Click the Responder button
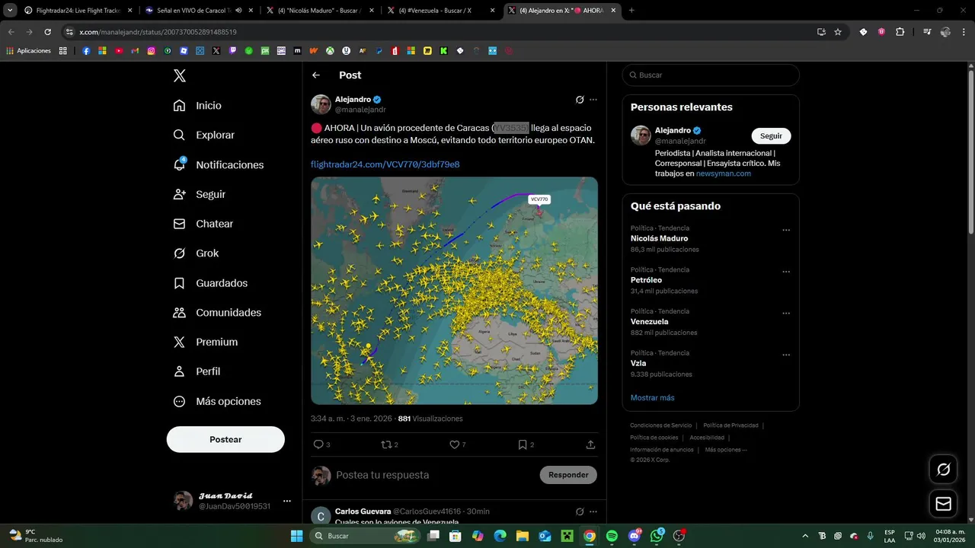Screen dimensions: 975x548 (x=568, y=475)
